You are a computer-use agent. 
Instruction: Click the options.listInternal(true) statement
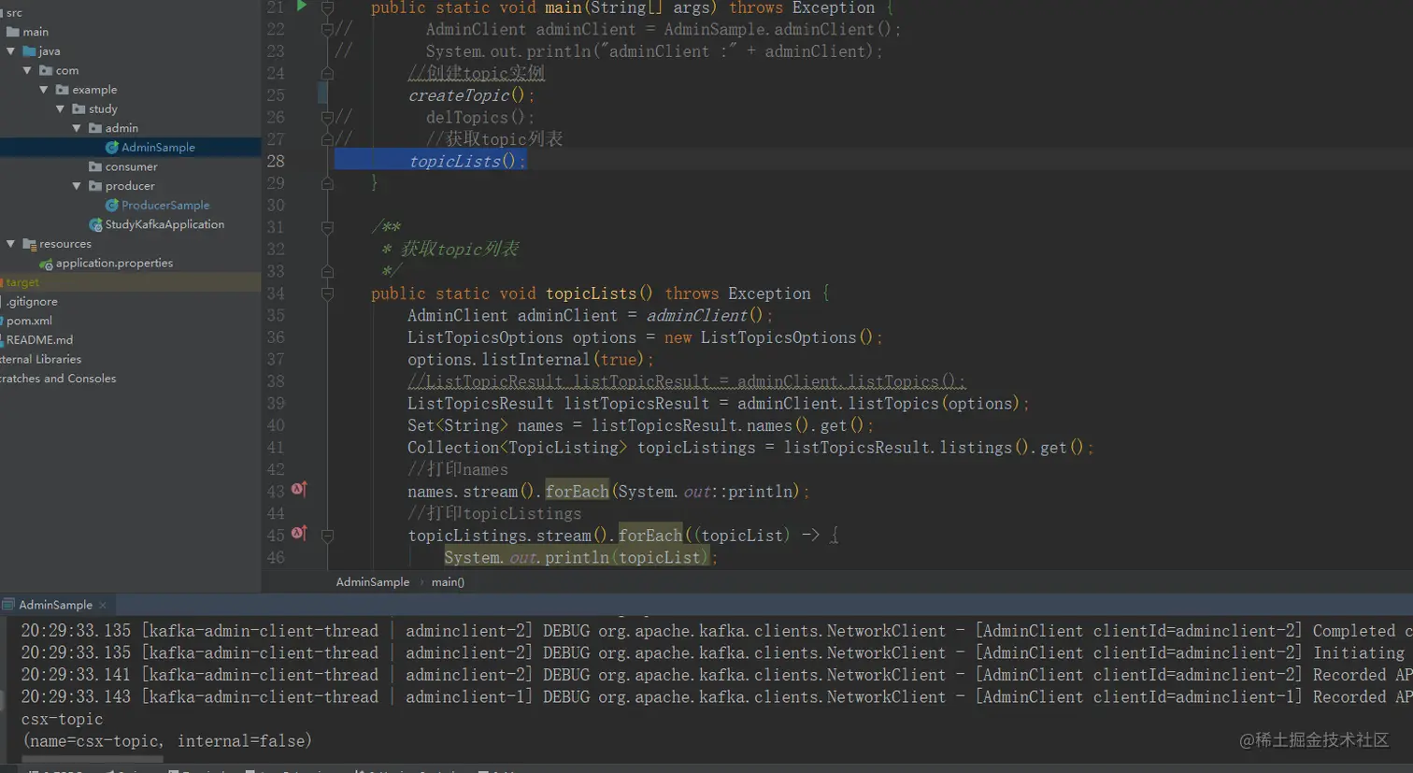[530, 360]
